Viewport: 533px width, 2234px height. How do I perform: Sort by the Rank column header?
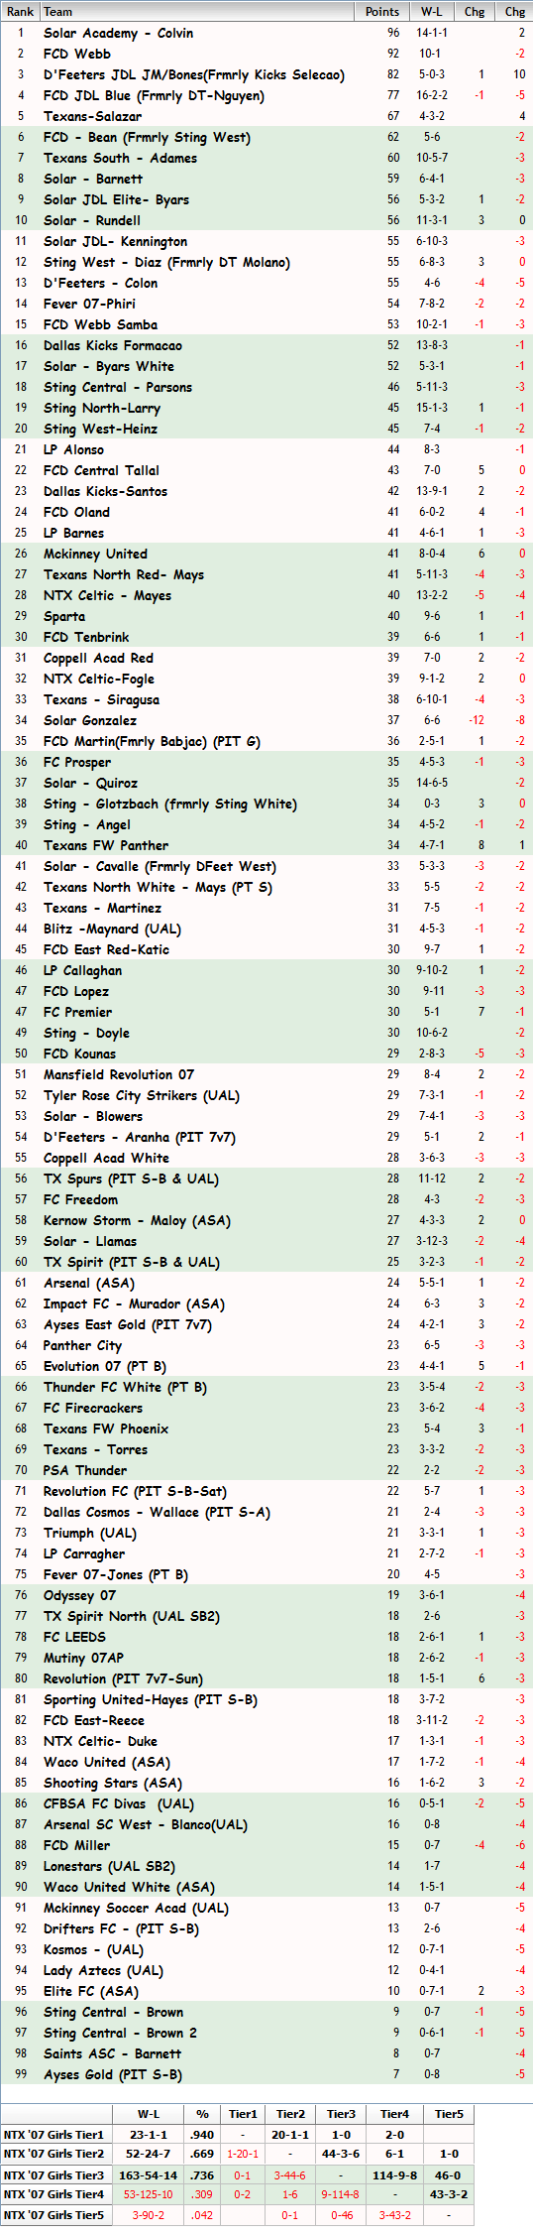pos(20,12)
